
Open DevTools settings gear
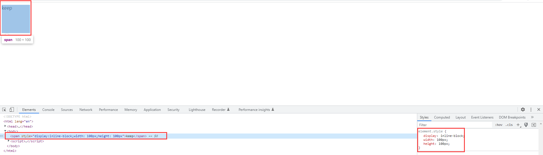[523, 109]
